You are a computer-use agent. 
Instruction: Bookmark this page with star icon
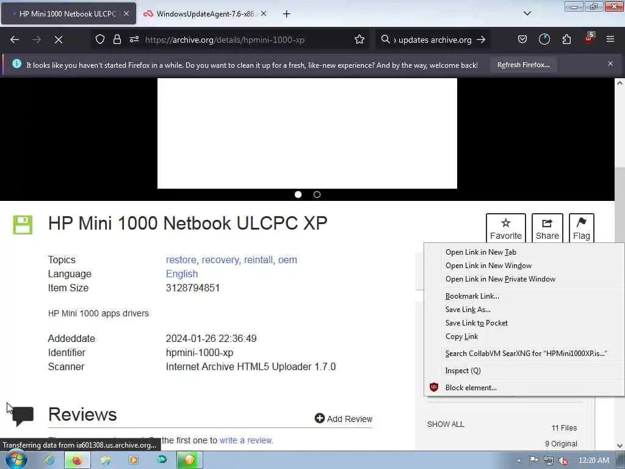pyautogui.click(x=359, y=40)
